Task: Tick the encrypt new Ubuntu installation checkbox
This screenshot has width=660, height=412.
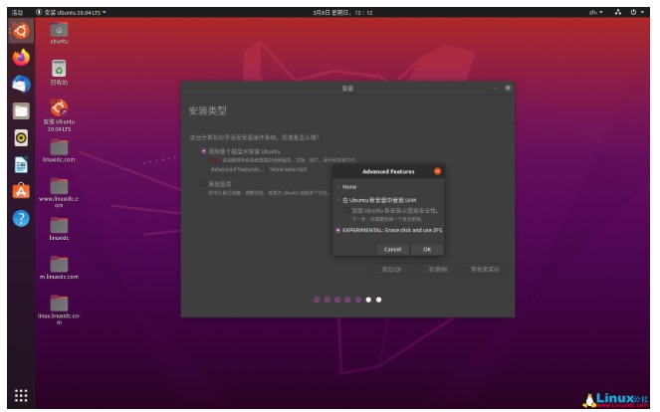Action: pos(346,210)
